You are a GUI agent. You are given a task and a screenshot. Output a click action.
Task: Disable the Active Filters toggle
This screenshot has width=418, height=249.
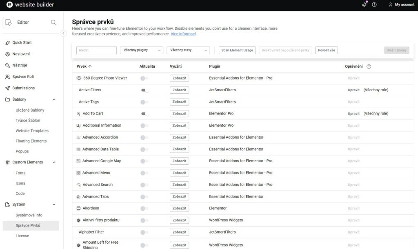[145, 90]
